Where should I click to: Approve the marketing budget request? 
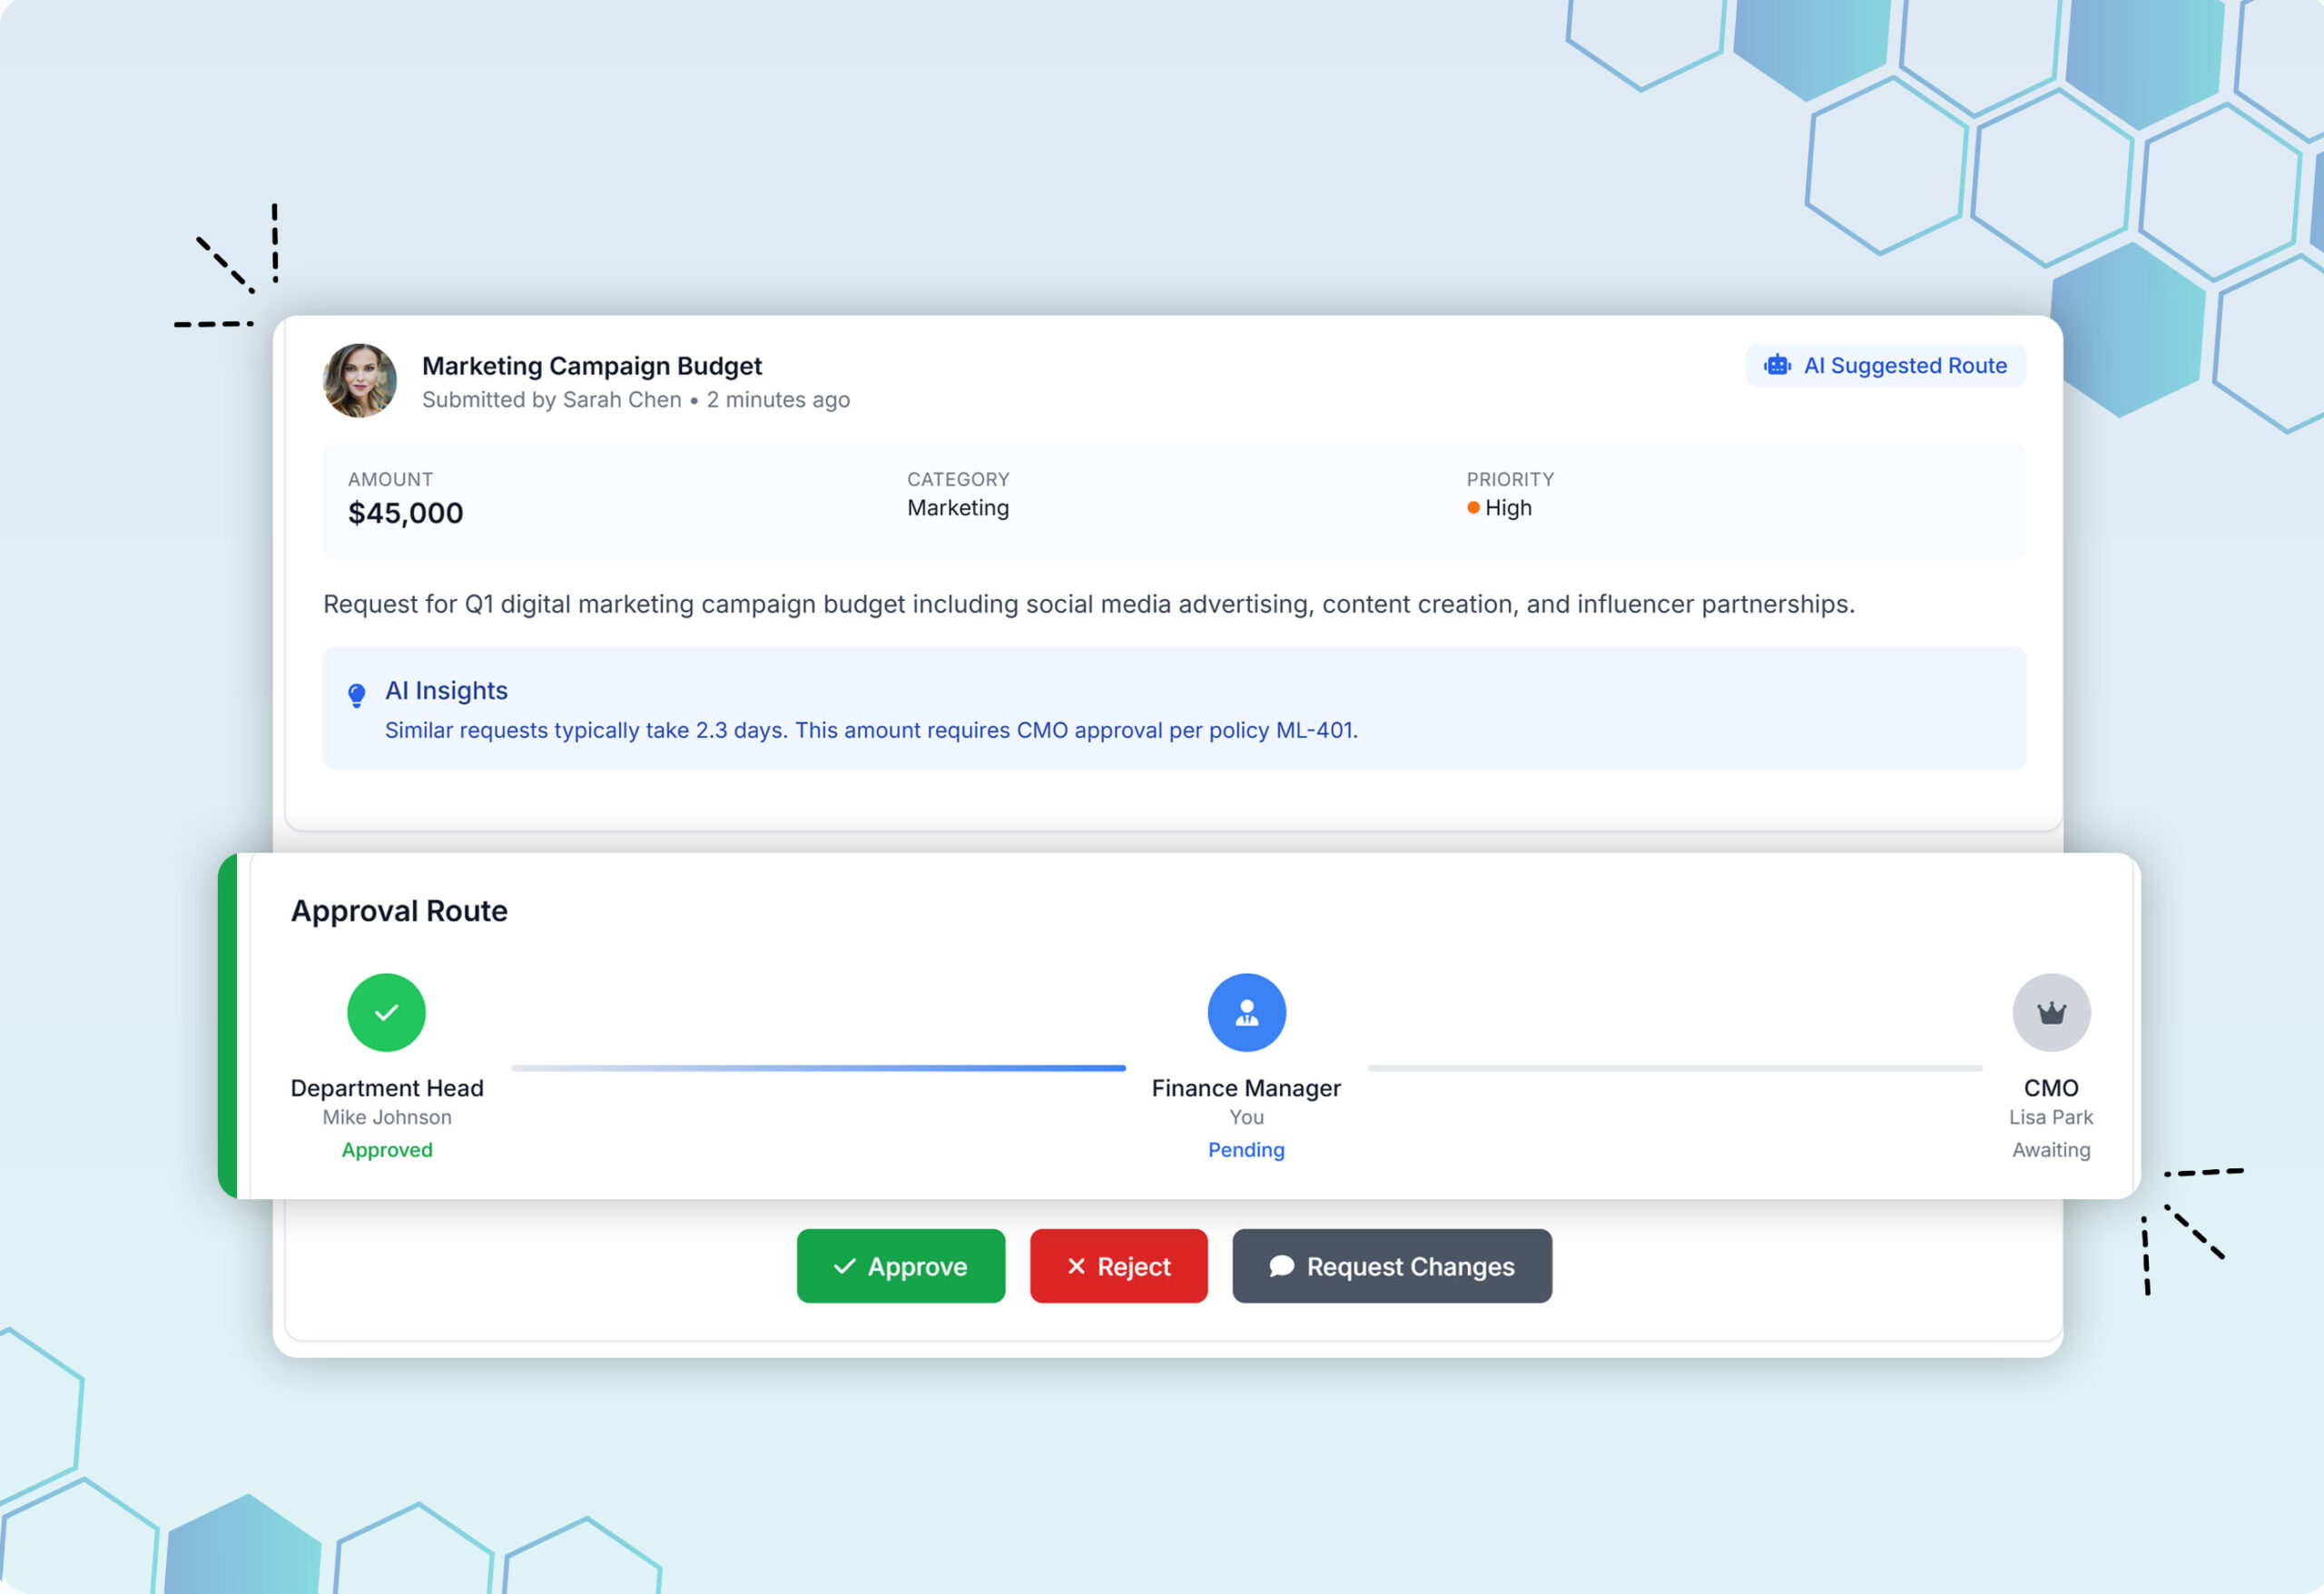pyautogui.click(x=900, y=1266)
